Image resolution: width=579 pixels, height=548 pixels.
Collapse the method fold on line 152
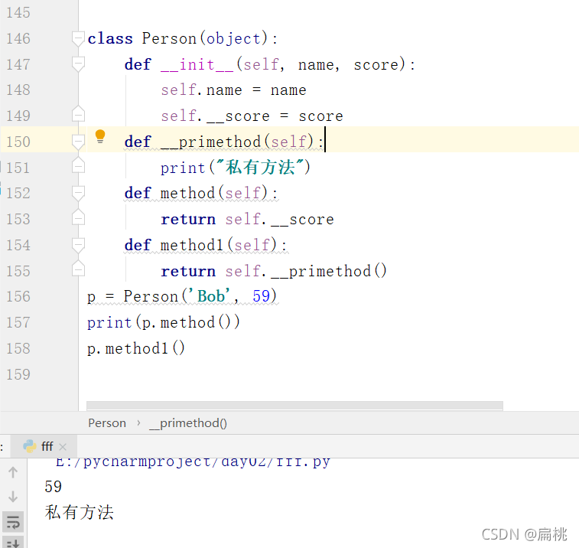click(x=78, y=194)
